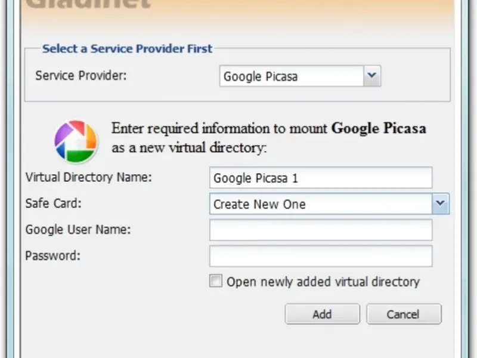The width and height of the screenshot is (477, 358).
Task: Expand the Service Provider dropdown arrow
Action: tap(372, 76)
